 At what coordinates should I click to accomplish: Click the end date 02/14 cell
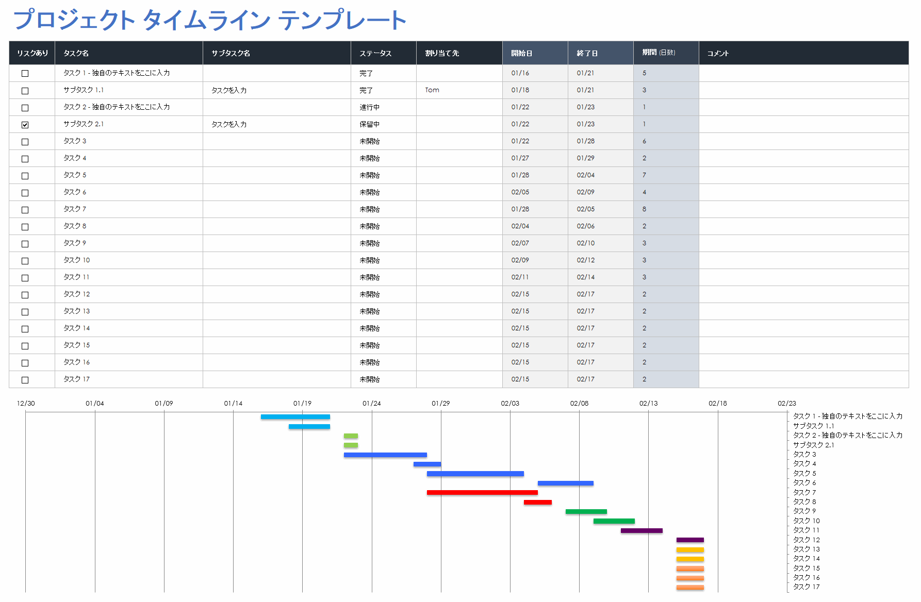[601, 277]
